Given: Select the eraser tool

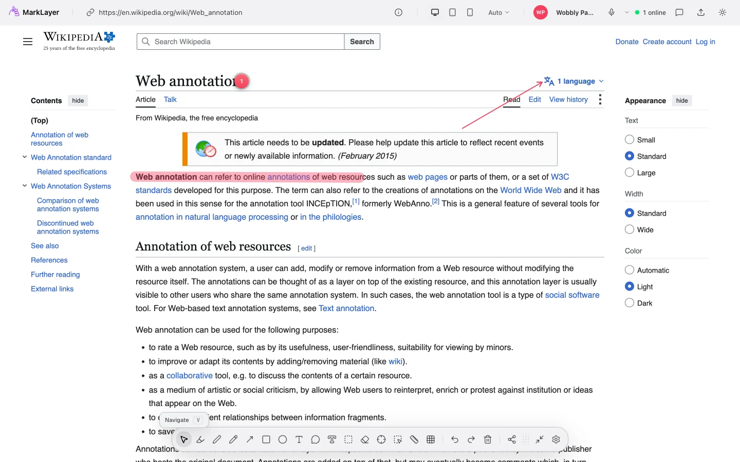Looking at the screenshot, I should (365, 439).
